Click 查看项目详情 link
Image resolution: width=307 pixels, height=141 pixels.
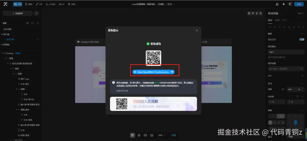122,91
